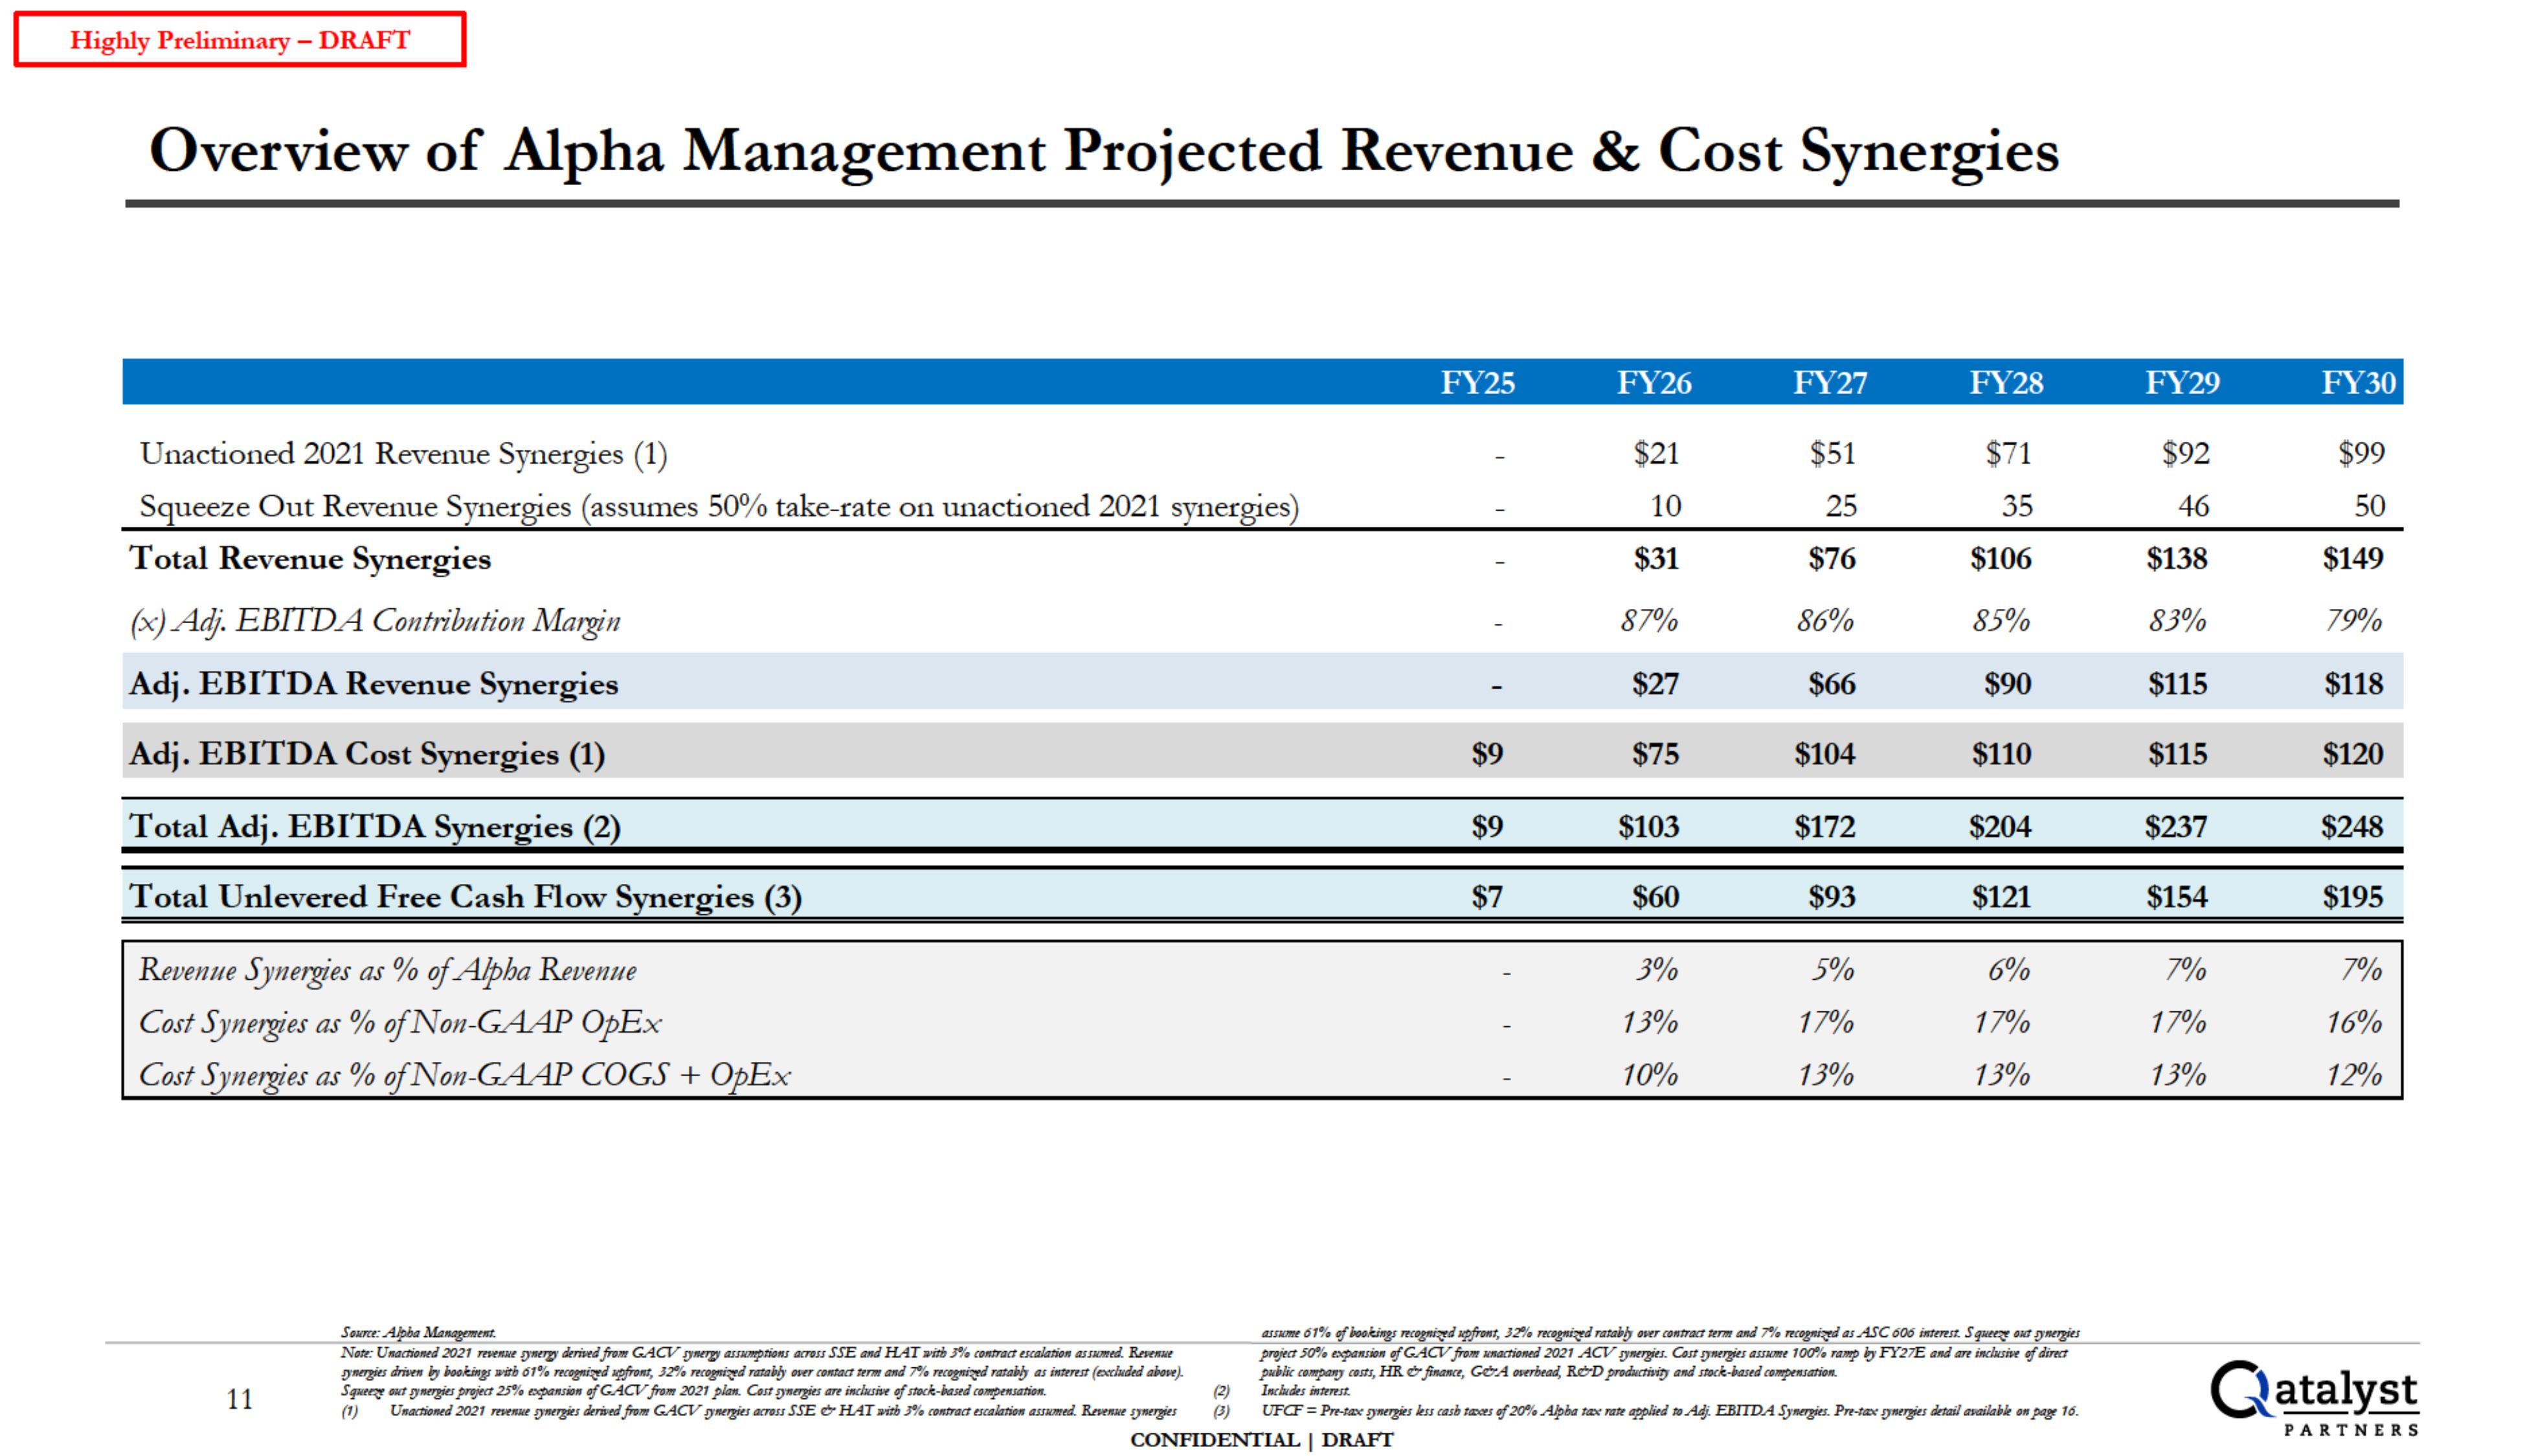
Task: Click the Source: Alpha Management footnote
Action: [418, 1332]
